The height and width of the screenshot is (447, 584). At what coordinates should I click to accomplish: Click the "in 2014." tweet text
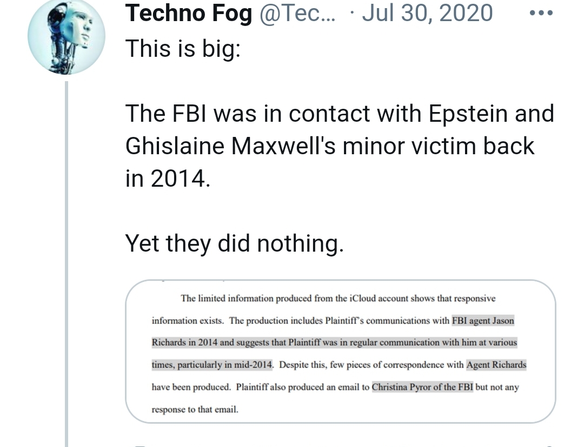[x=167, y=179]
